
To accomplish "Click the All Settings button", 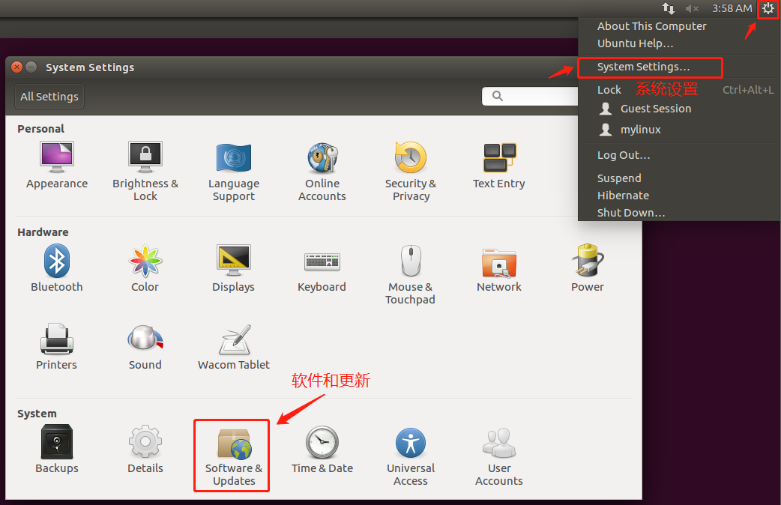I will pyautogui.click(x=49, y=97).
